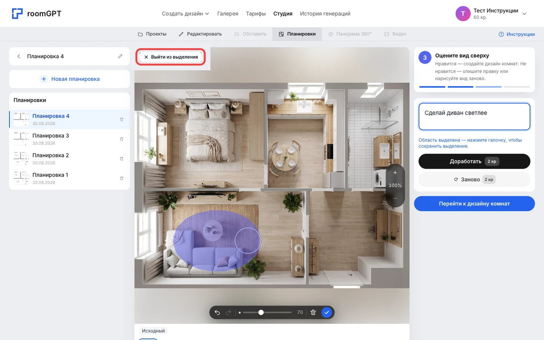Click the Исходный label below the image
This screenshot has height=340, width=544.
(153, 331)
